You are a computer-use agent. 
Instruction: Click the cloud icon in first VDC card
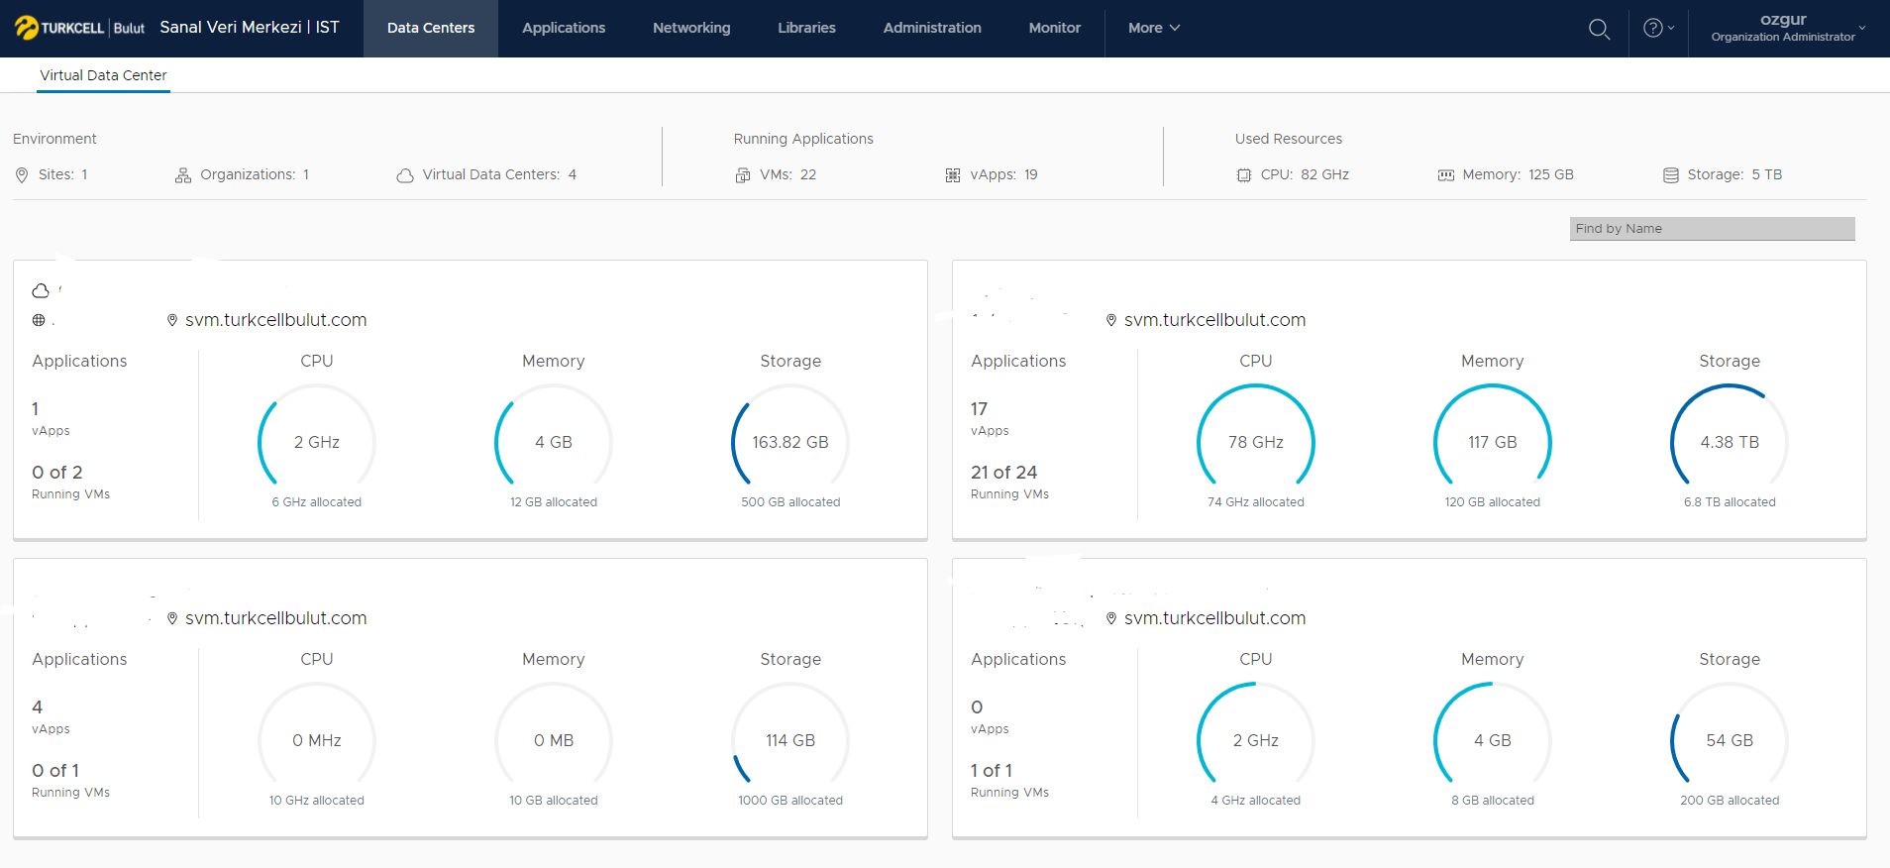tap(41, 290)
